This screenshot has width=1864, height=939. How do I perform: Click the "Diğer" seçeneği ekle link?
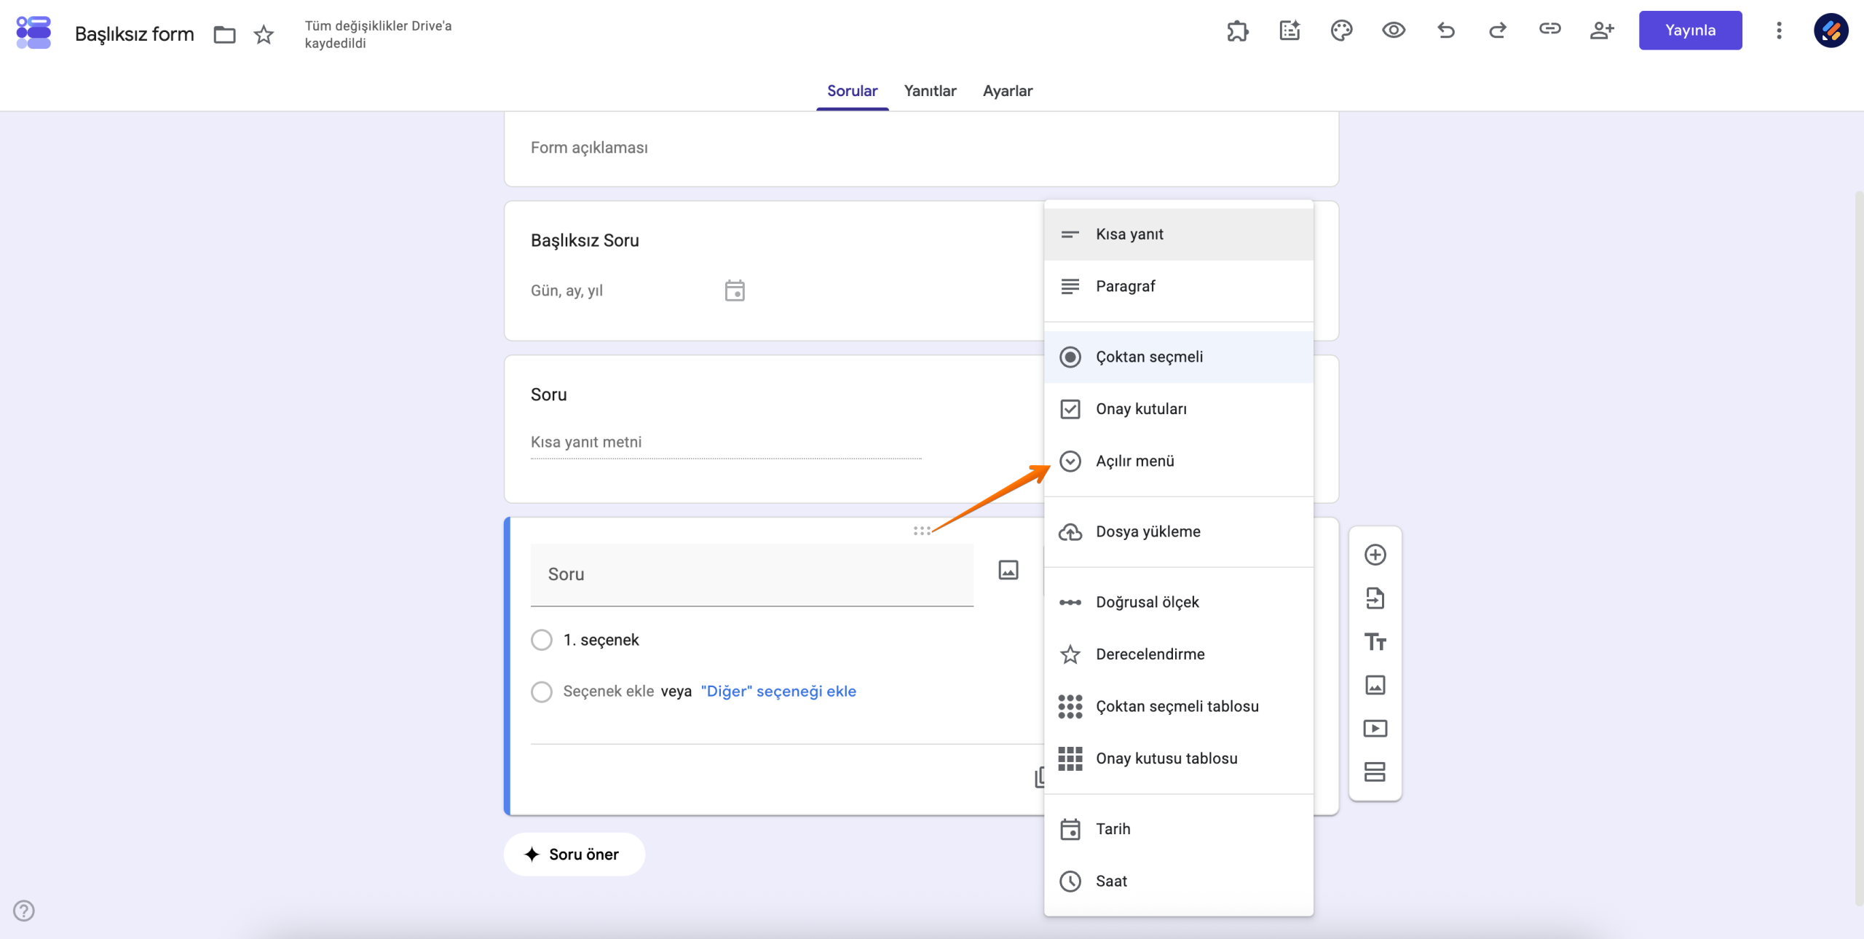pyautogui.click(x=778, y=692)
